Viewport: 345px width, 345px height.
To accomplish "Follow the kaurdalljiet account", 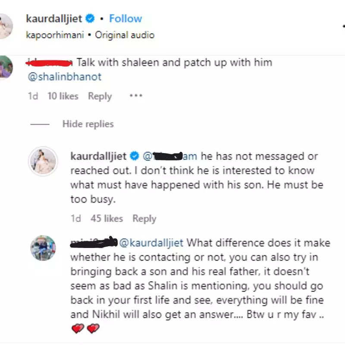I will [x=125, y=19].
